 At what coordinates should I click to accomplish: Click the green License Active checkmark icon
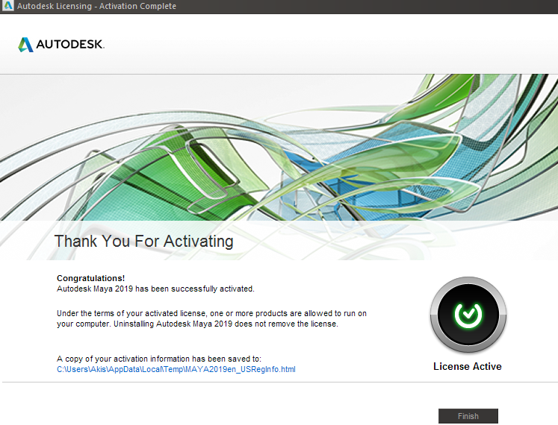coord(468,315)
